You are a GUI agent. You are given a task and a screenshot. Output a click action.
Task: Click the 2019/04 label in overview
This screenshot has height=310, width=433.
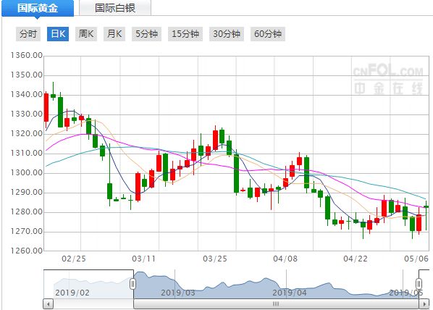coord(290,293)
